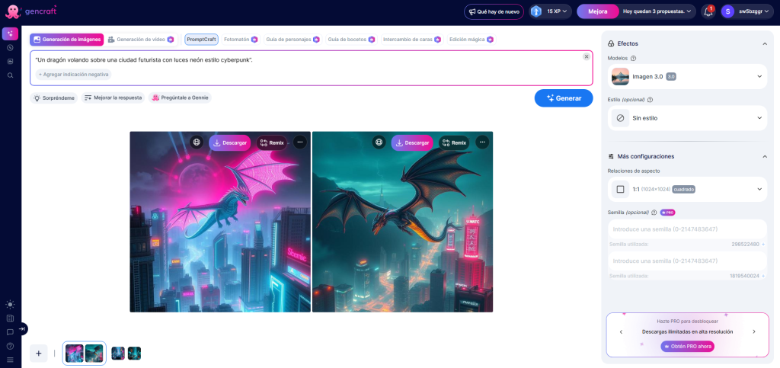Switch to Generación de video tab
The height and width of the screenshot is (368, 780).
[140, 40]
